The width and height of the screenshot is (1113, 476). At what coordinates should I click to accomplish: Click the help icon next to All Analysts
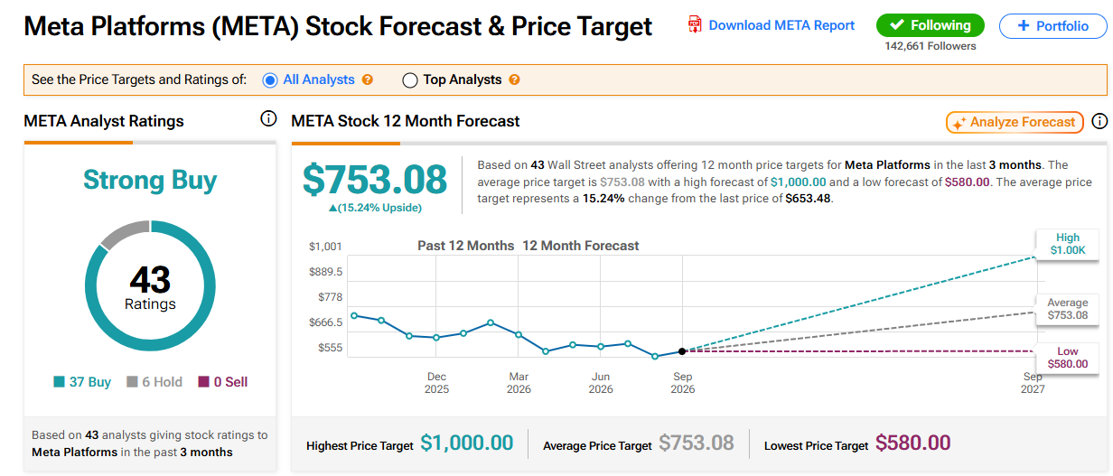tap(368, 79)
